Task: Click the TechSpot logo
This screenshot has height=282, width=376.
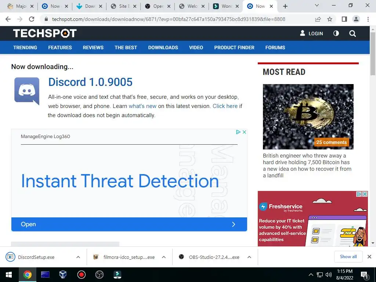Action: [45, 33]
